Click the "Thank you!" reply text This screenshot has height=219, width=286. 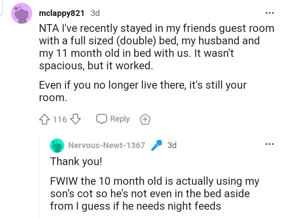(x=76, y=161)
